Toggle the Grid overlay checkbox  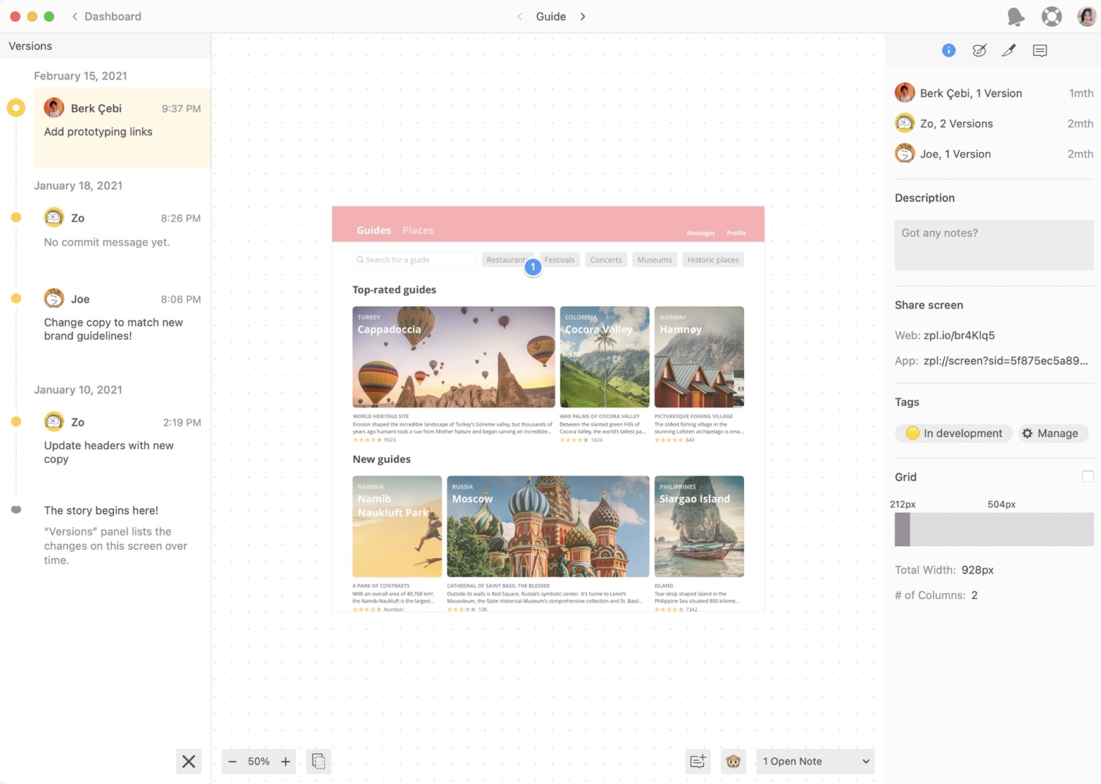(x=1087, y=476)
